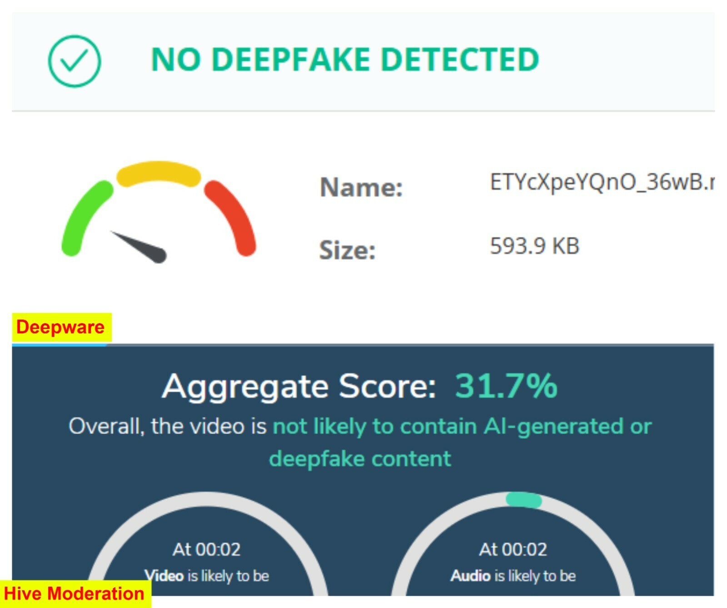Screen dimensions: 727x608
Task: Click the dark gauge needle pointer
Action: pyautogui.click(x=141, y=248)
